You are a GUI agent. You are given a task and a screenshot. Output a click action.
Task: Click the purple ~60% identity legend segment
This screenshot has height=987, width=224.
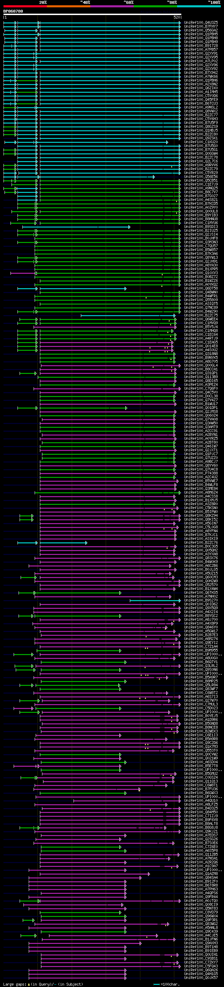click(112, 6)
